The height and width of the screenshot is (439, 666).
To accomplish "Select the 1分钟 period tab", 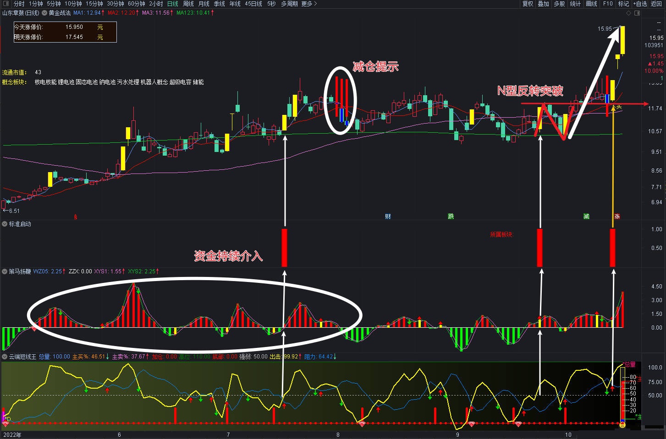I will [x=36, y=4].
